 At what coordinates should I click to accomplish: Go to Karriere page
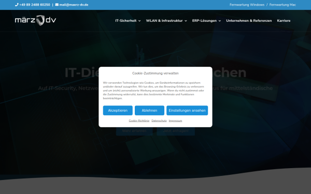tap(284, 21)
